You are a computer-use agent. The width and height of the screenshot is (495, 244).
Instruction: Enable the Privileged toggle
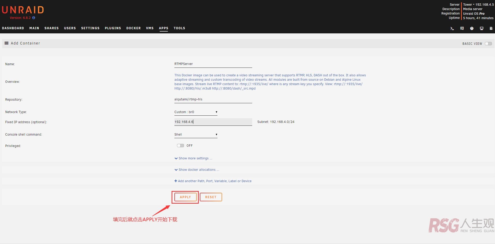[x=180, y=146]
